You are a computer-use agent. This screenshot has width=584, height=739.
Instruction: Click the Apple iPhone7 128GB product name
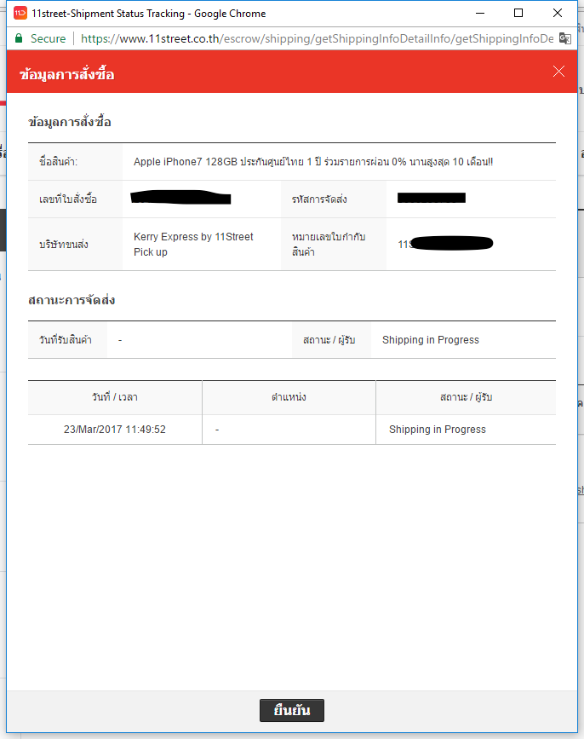click(x=313, y=162)
